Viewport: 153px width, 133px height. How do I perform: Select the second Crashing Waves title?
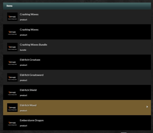click(29, 30)
